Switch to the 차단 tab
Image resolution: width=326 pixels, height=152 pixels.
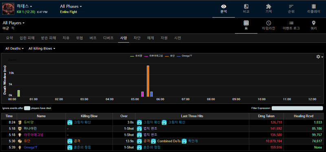137,38
